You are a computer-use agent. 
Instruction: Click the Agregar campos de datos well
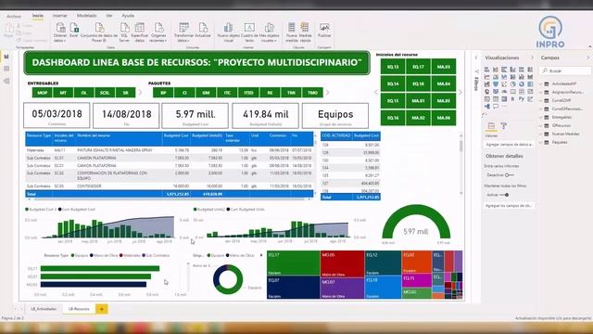(509, 145)
